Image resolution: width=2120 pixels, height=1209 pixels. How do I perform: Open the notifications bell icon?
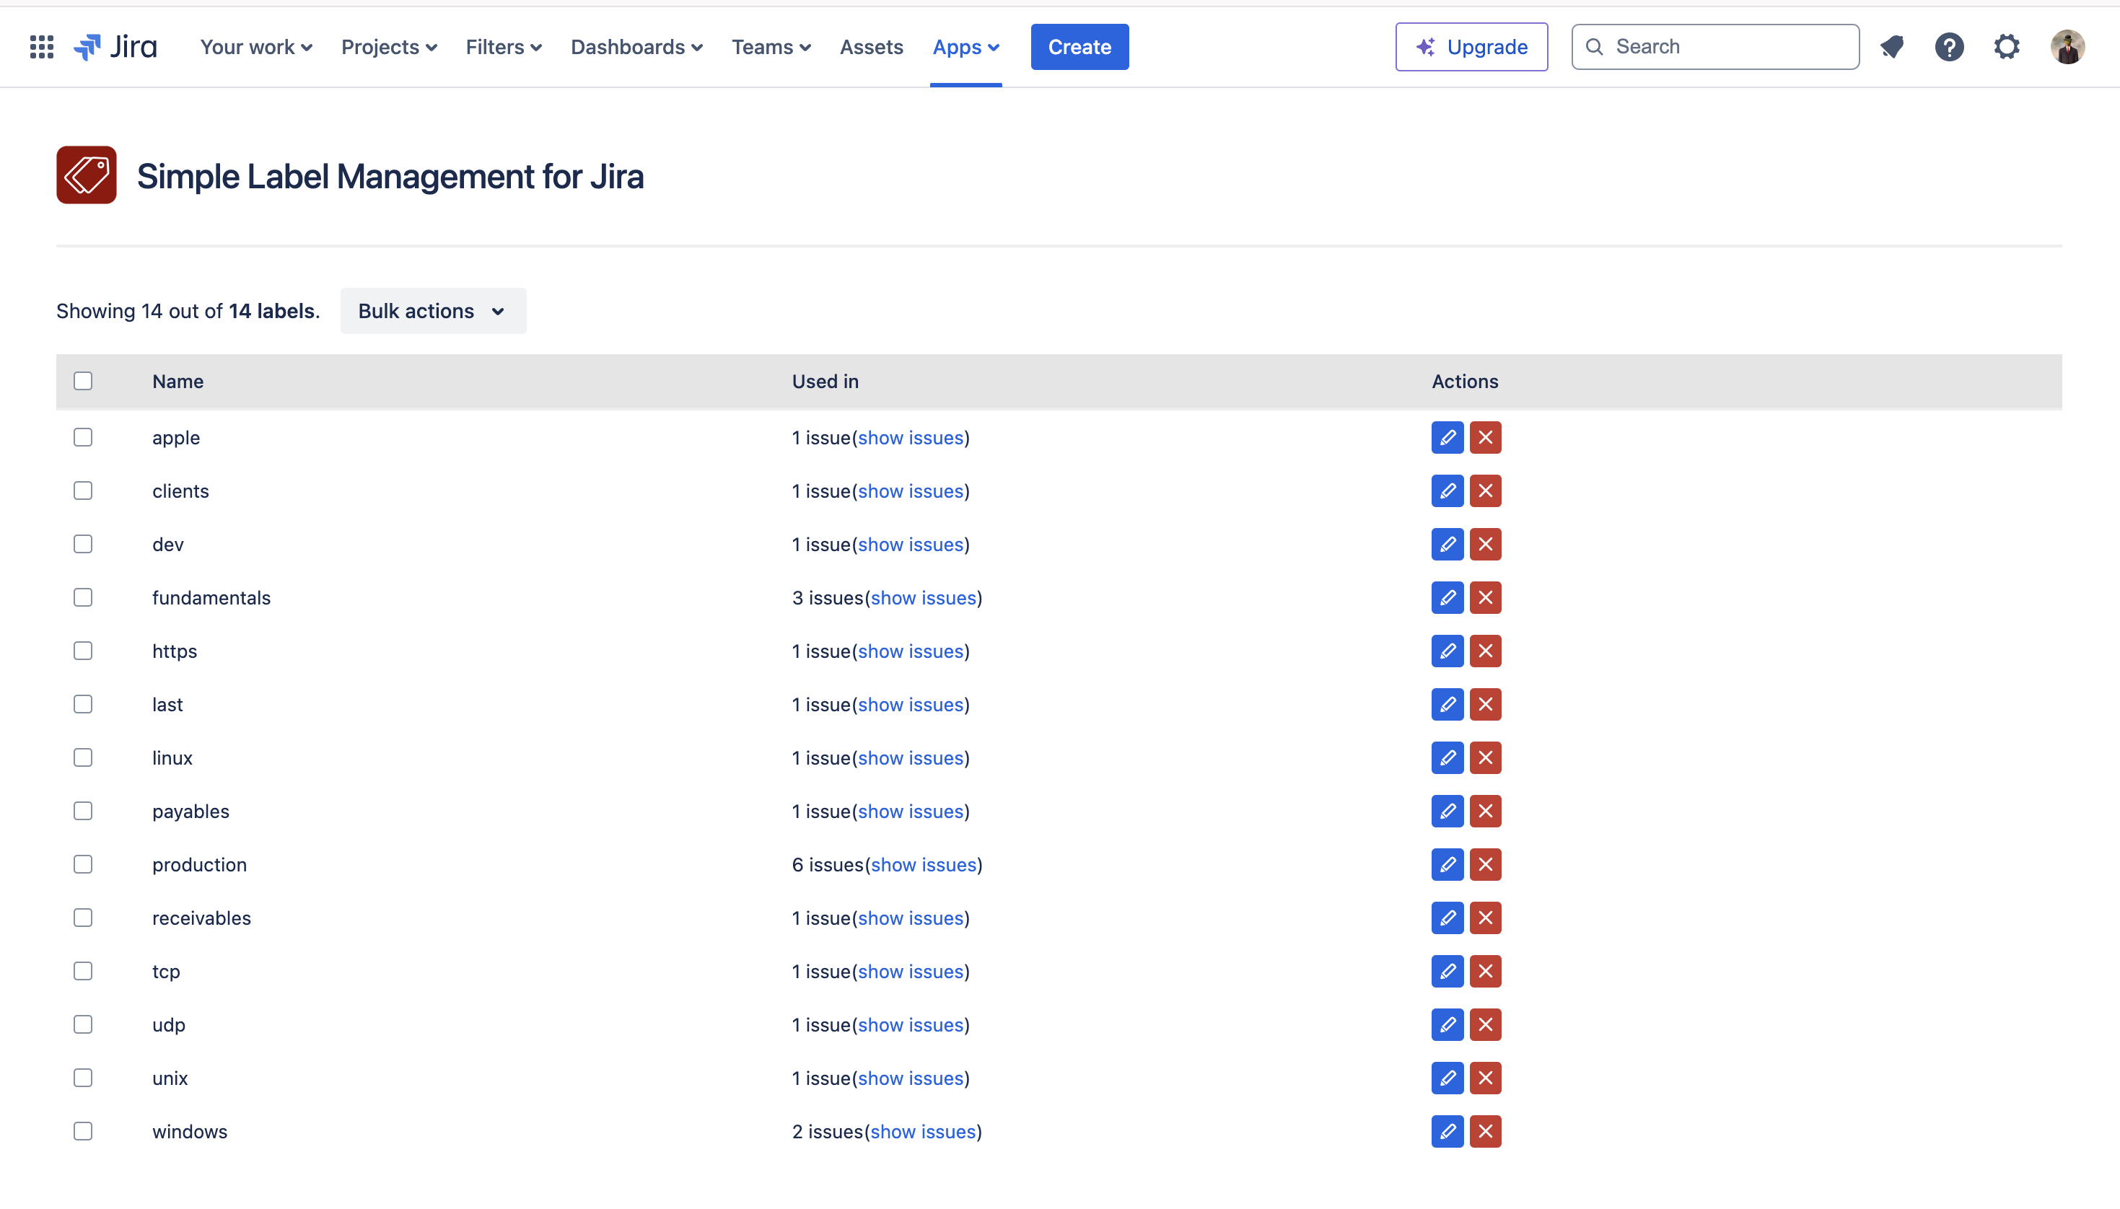click(1892, 46)
